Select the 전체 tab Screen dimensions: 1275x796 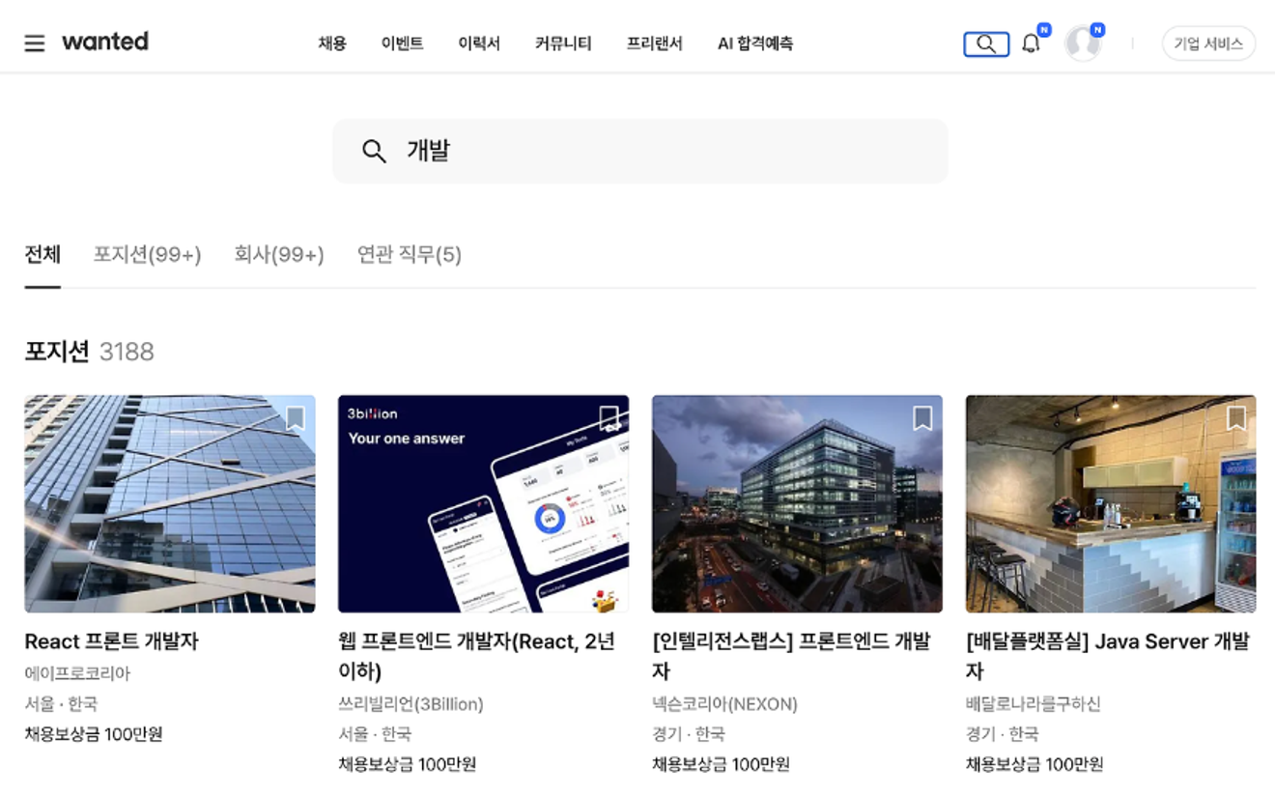pyautogui.click(x=42, y=255)
